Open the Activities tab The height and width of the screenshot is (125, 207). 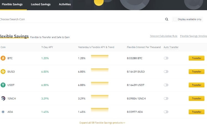coord(65,4)
